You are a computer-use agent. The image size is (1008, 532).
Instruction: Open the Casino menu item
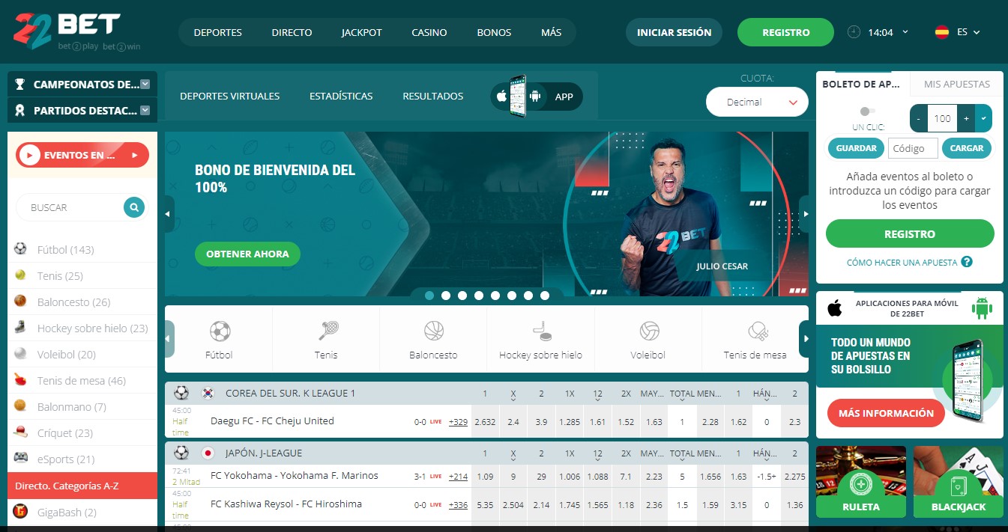[x=429, y=32]
